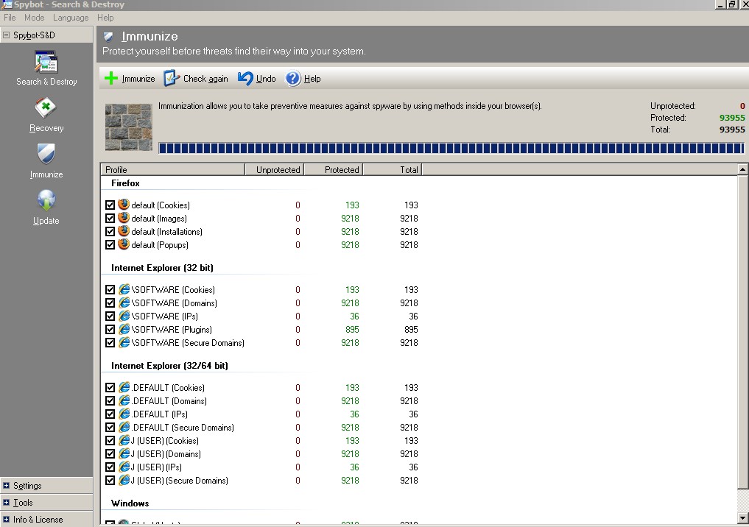This screenshot has height=527, width=749.
Task: Open the Language menu
Action: (71, 18)
